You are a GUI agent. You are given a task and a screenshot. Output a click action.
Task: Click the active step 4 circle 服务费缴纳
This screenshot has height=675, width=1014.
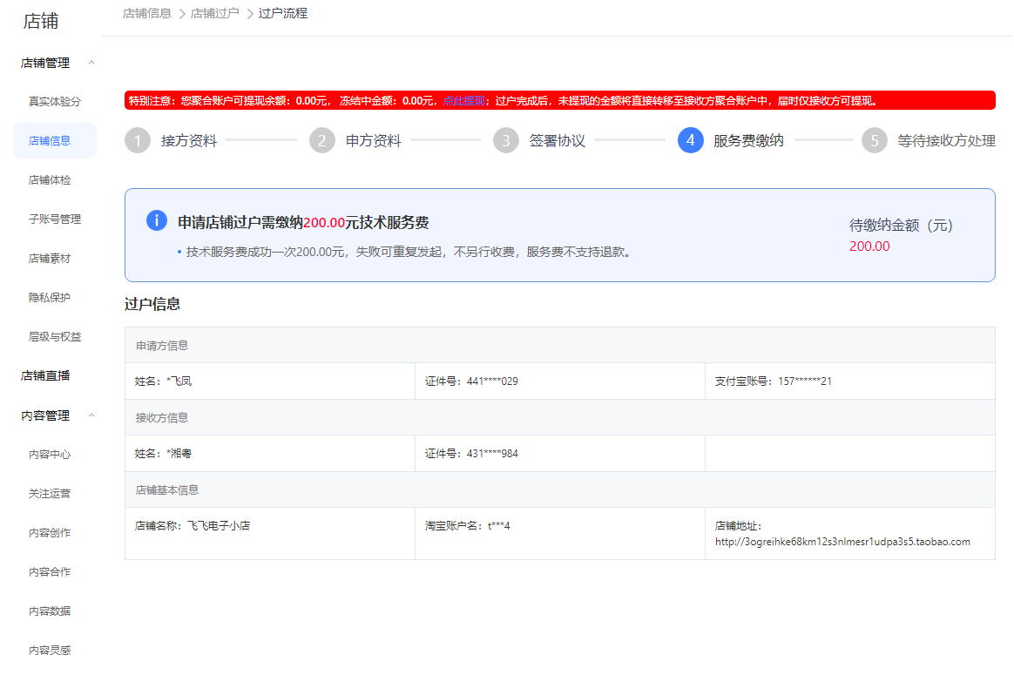click(691, 140)
